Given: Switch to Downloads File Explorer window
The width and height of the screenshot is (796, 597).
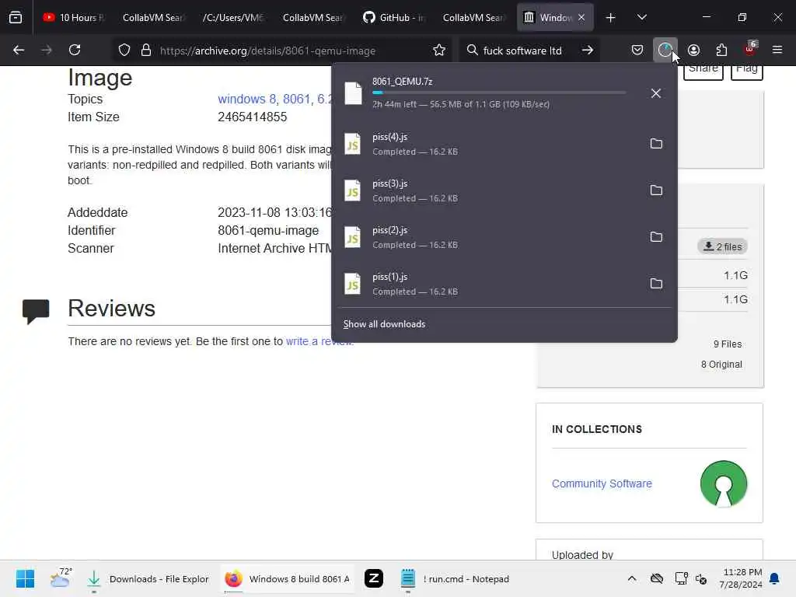Looking at the screenshot, I should [x=148, y=578].
